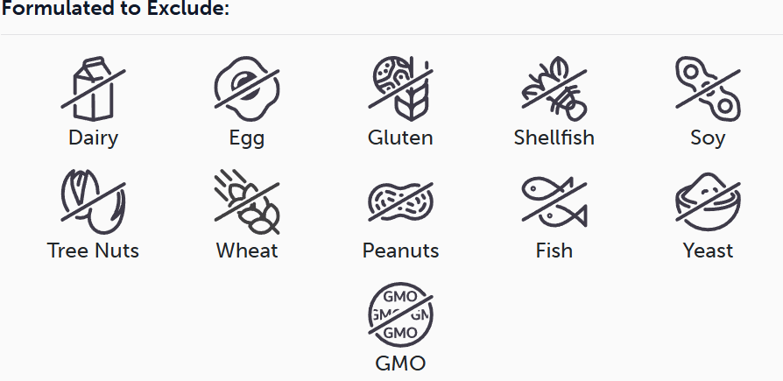Select the crossed-out fried egg icon
The image size is (783, 381).
click(x=247, y=88)
